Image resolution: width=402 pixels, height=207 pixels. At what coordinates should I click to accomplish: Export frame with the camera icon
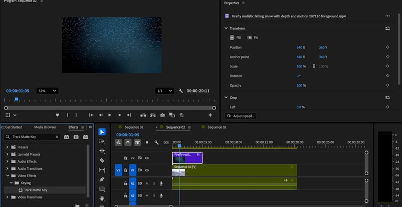pyautogui.click(x=162, y=116)
